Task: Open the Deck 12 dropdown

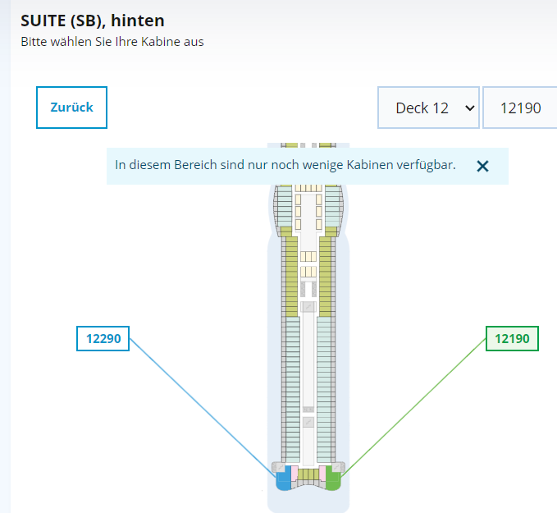Action: click(427, 108)
